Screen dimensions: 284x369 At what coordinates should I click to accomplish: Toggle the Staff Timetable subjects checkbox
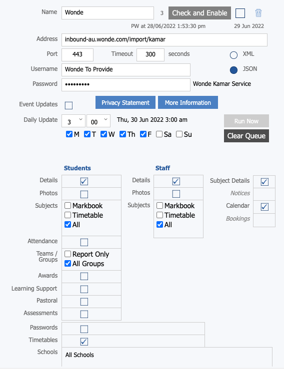click(159, 215)
